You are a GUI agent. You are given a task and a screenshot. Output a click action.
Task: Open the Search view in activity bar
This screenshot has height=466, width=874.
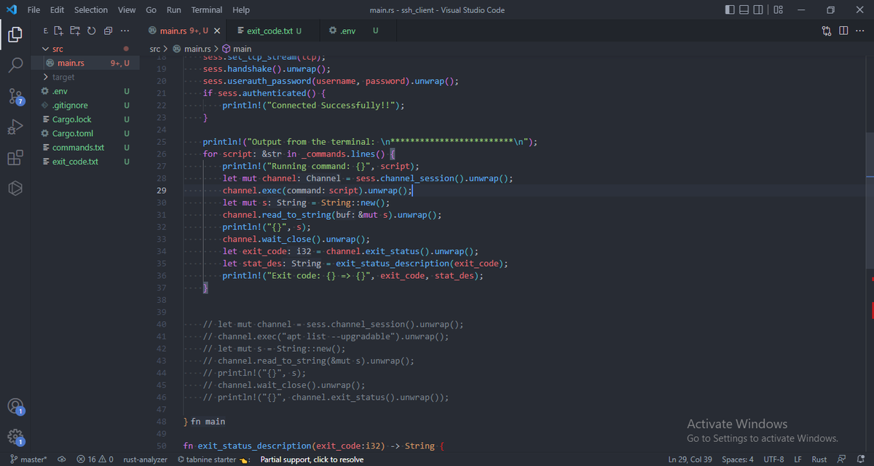[x=15, y=65]
